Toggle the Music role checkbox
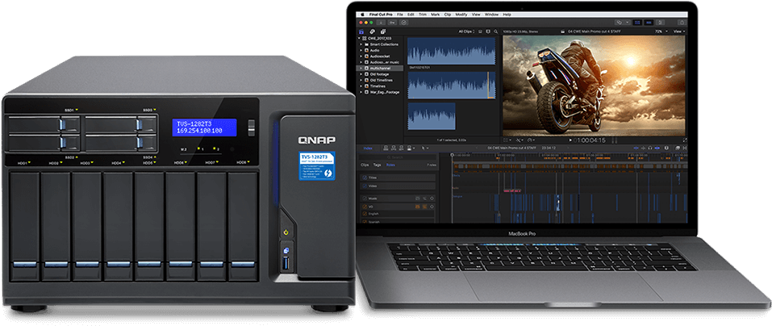Viewport: 772px width, 326px height. coord(365,199)
